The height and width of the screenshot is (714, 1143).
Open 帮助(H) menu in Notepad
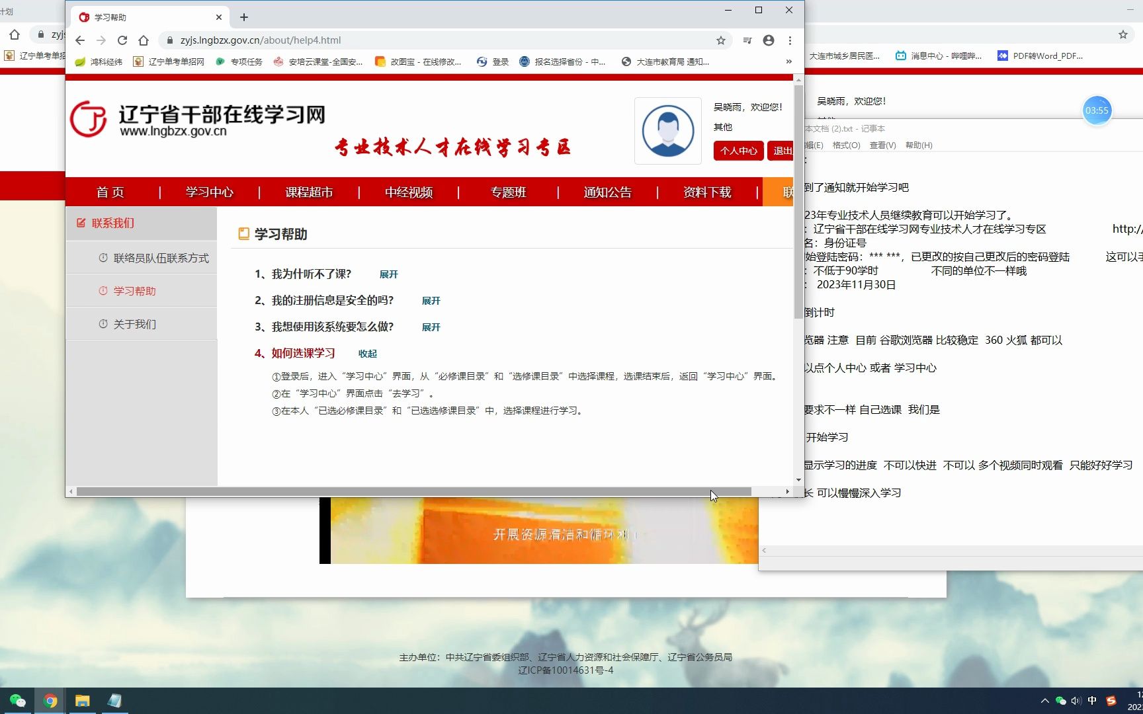[x=919, y=145]
